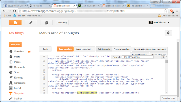Click the Stats pie chart icon
This screenshot has width=181, height=102.
(x=11, y=72)
